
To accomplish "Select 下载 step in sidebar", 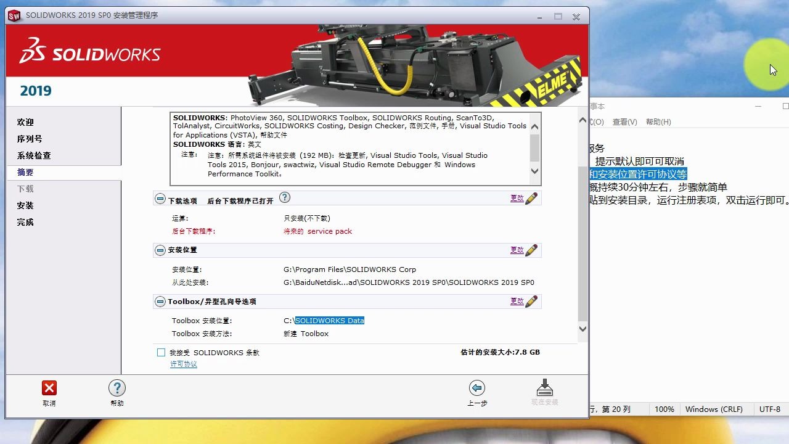I will tap(25, 189).
